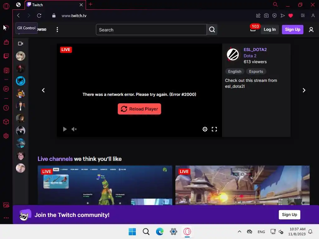Open the Dota 2 category link
Image resolution: width=319 pixels, height=239 pixels.
(250, 56)
